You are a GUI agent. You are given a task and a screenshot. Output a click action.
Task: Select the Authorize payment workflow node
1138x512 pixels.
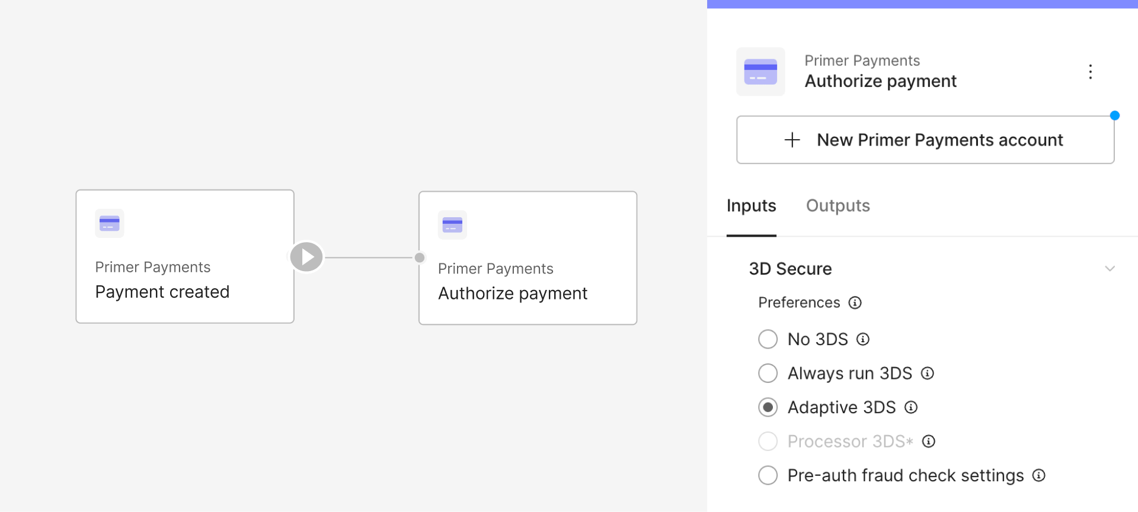pyautogui.click(x=528, y=258)
